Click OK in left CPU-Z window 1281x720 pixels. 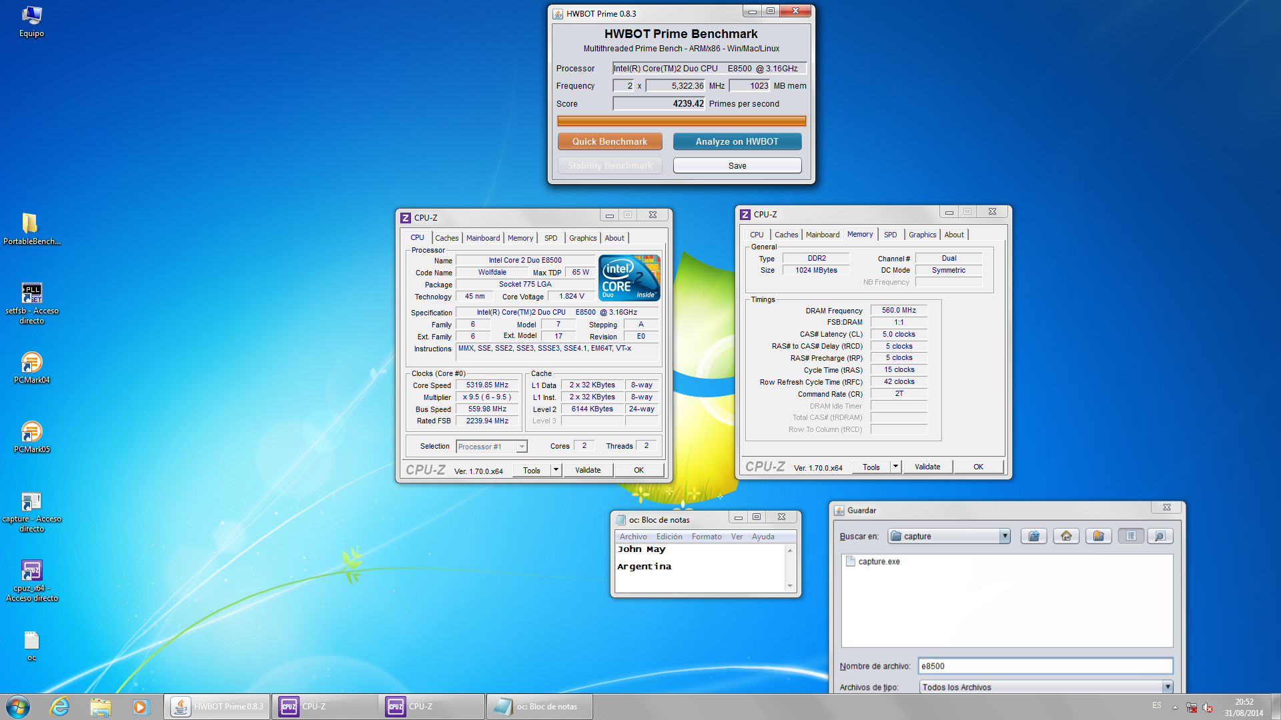638,470
